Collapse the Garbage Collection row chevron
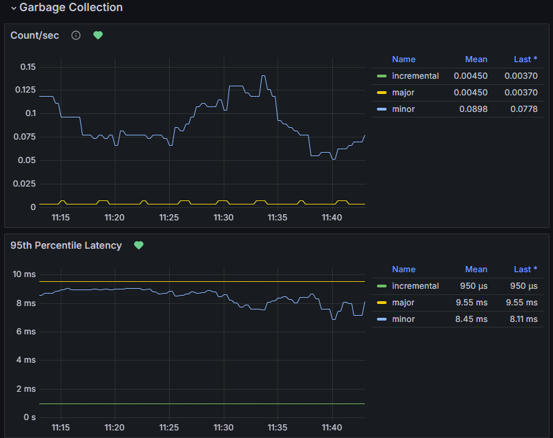The width and height of the screenshot is (553, 438). (x=13, y=8)
